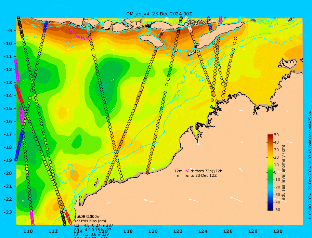Click the colorbar tick value -40
312x238 pixels.
click(x=277, y=202)
